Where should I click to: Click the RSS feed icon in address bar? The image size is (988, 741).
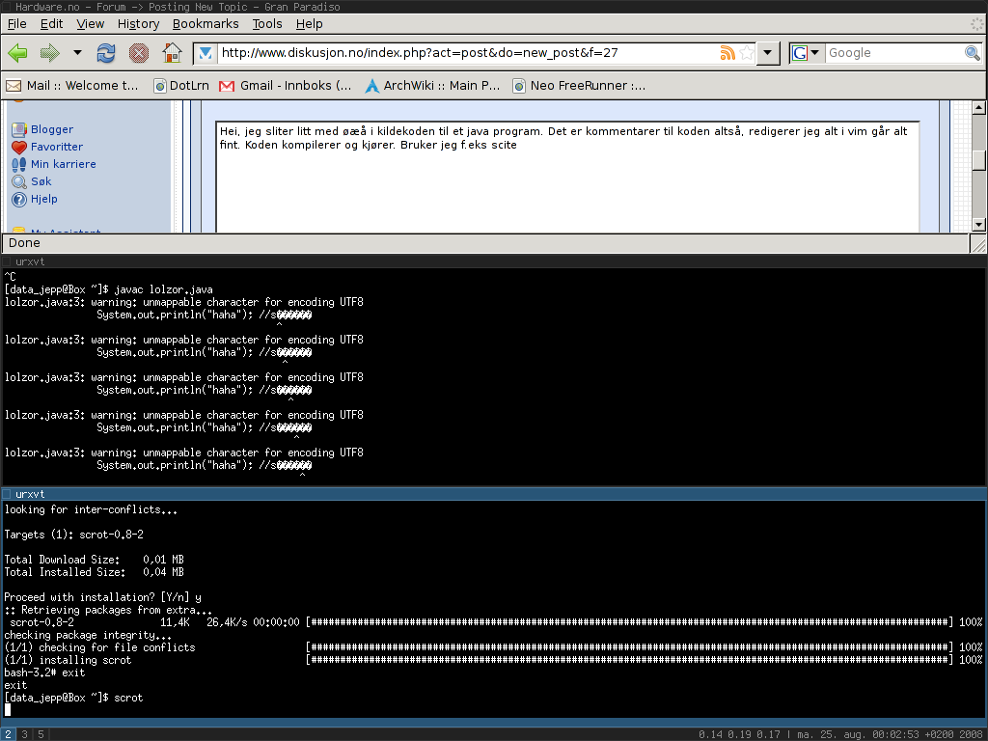pos(727,53)
